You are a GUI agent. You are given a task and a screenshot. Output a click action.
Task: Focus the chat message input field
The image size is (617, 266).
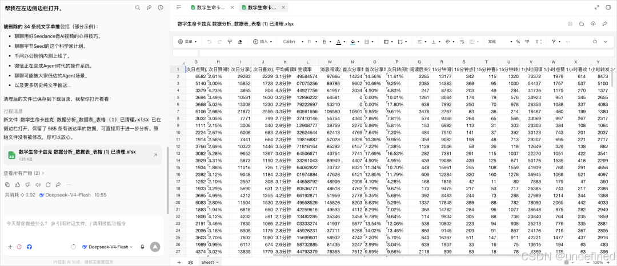point(83,224)
